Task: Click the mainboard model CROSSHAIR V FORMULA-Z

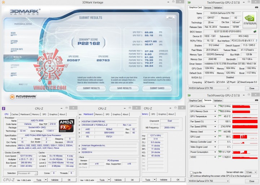Action: click(99, 125)
